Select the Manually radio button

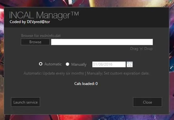(x=67, y=64)
